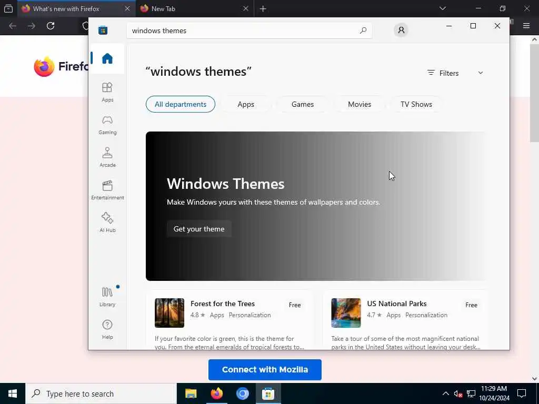
Task: Go to Gaming section in sidebar
Action: [107, 125]
